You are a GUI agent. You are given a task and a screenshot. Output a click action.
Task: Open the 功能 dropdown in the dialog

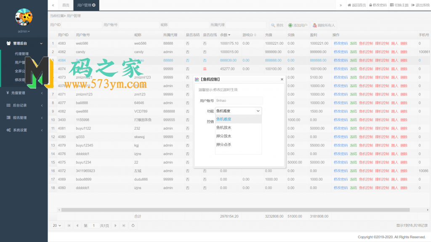coord(238,111)
